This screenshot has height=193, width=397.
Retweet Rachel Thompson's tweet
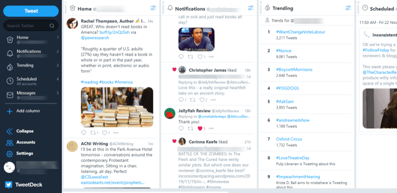[93, 133]
